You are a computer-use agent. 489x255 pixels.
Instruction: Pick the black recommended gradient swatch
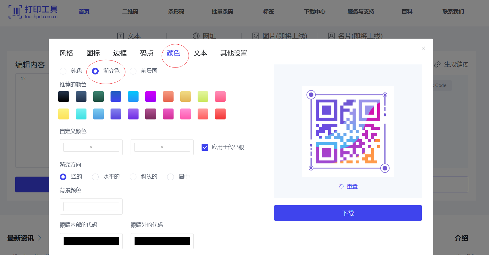[64, 97]
